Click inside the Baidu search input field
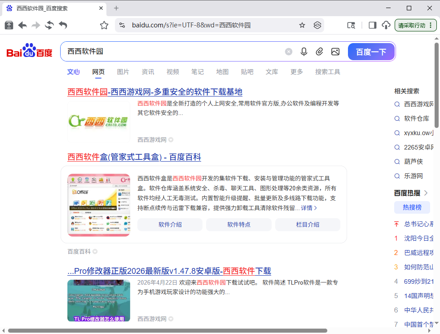This screenshot has height=334, width=440. 174,52
